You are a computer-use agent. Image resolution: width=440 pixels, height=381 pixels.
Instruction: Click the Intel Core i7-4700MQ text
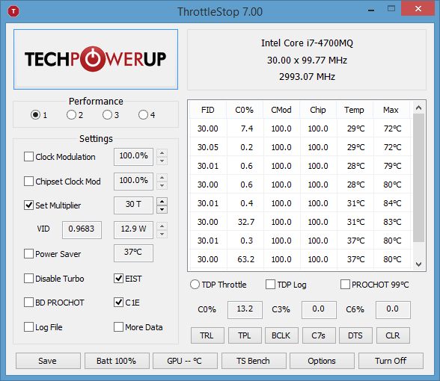pyautogui.click(x=307, y=43)
